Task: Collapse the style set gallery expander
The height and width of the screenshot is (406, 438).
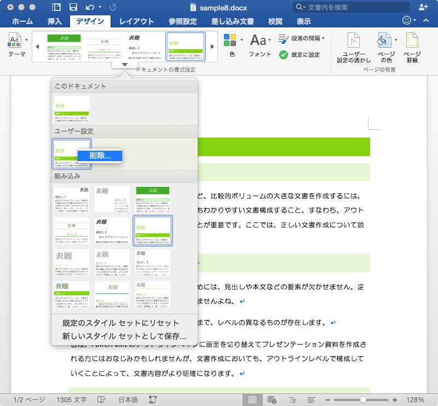Action: click(125, 65)
